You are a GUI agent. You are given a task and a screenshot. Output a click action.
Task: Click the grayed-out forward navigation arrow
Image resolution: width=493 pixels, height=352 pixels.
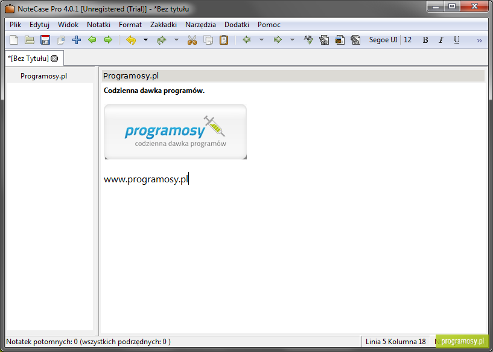click(x=278, y=40)
